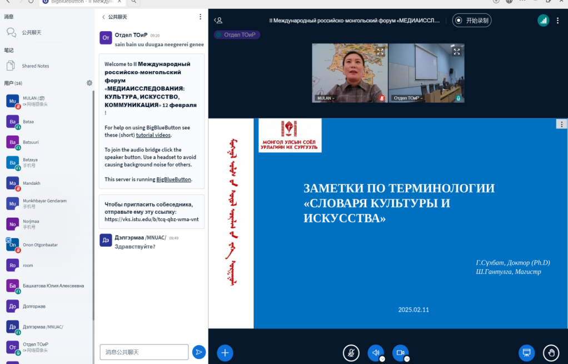The width and height of the screenshot is (568, 364).
Task: Open audio device dropdown arrow
Action: [x=382, y=359]
